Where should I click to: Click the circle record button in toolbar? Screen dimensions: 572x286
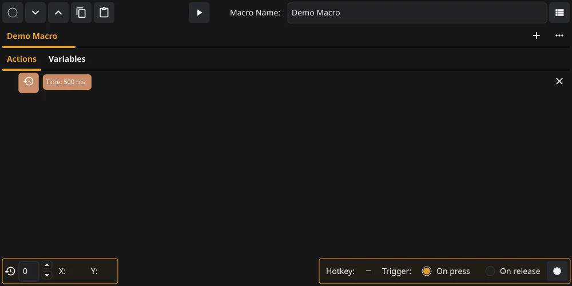pyautogui.click(x=13, y=13)
